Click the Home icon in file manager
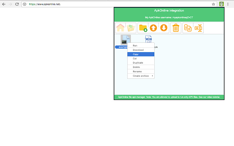Viewport: 234px width, 146px height. (x=120, y=28)
